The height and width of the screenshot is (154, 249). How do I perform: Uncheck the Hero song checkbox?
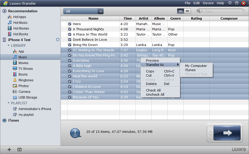coord(70,24)
